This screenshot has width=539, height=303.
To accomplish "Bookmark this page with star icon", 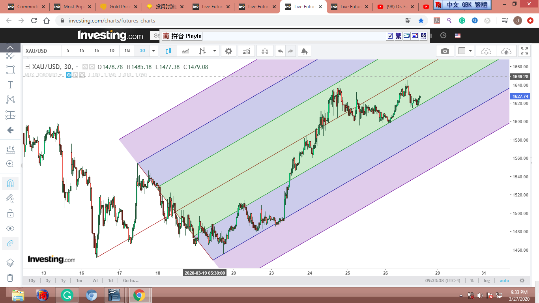I will click(421, 21).
